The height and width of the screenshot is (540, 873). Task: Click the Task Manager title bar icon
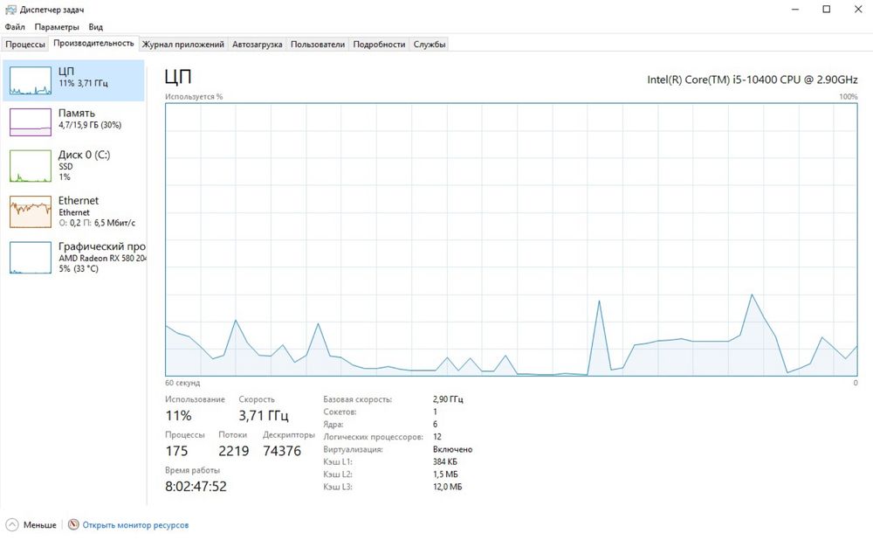click(x=10, y=10)
